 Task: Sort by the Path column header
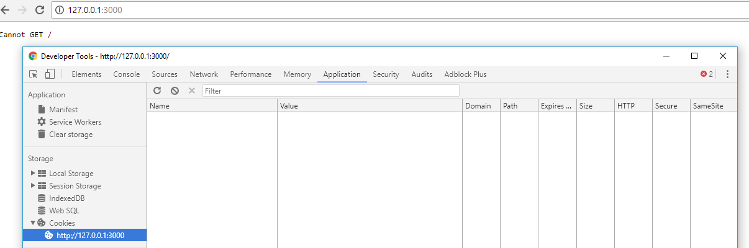click(519, 106)
